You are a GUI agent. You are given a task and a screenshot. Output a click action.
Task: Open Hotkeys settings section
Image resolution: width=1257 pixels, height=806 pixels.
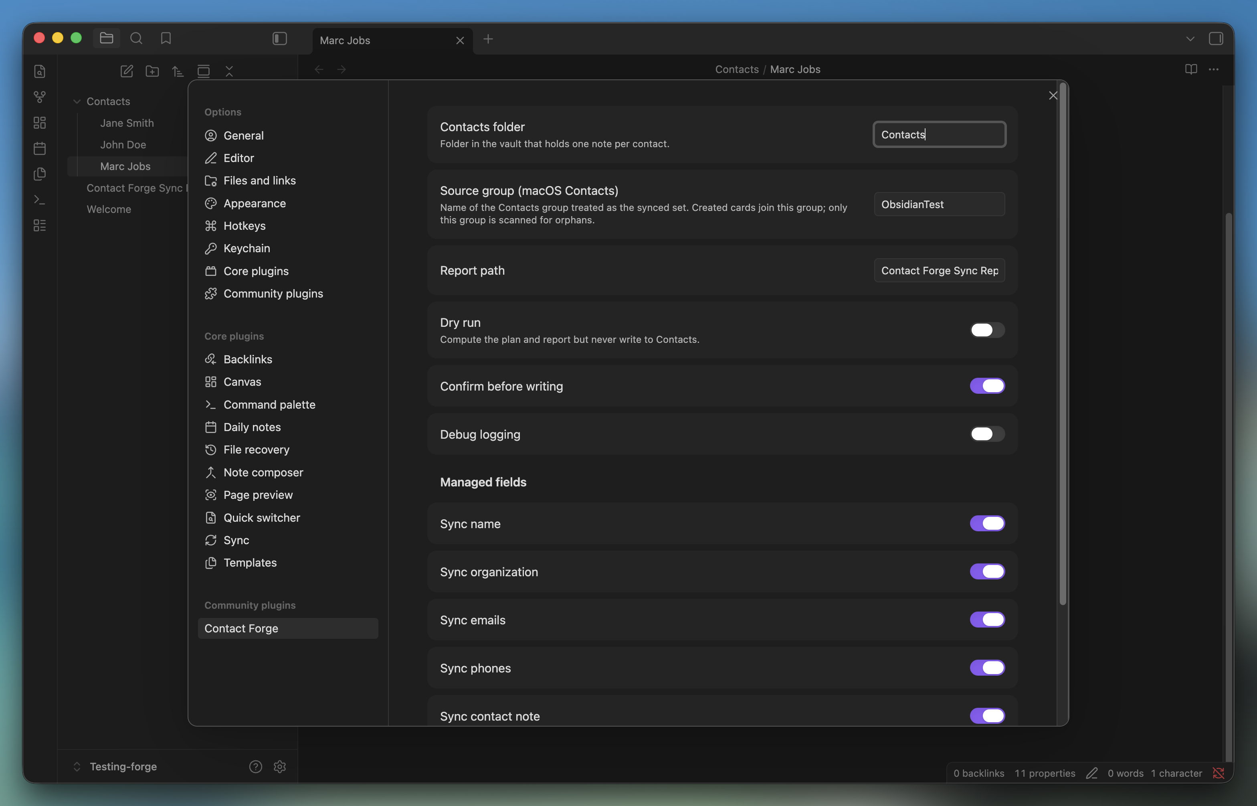(x=288, y=226)
